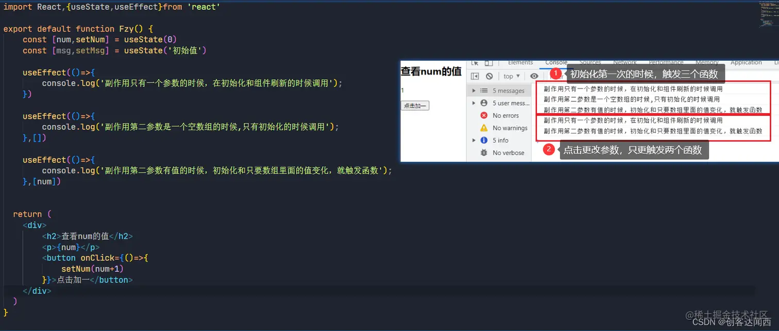Select the 'No errors' sidebar filter
779x331 pixels.
(x=499, y=115)
